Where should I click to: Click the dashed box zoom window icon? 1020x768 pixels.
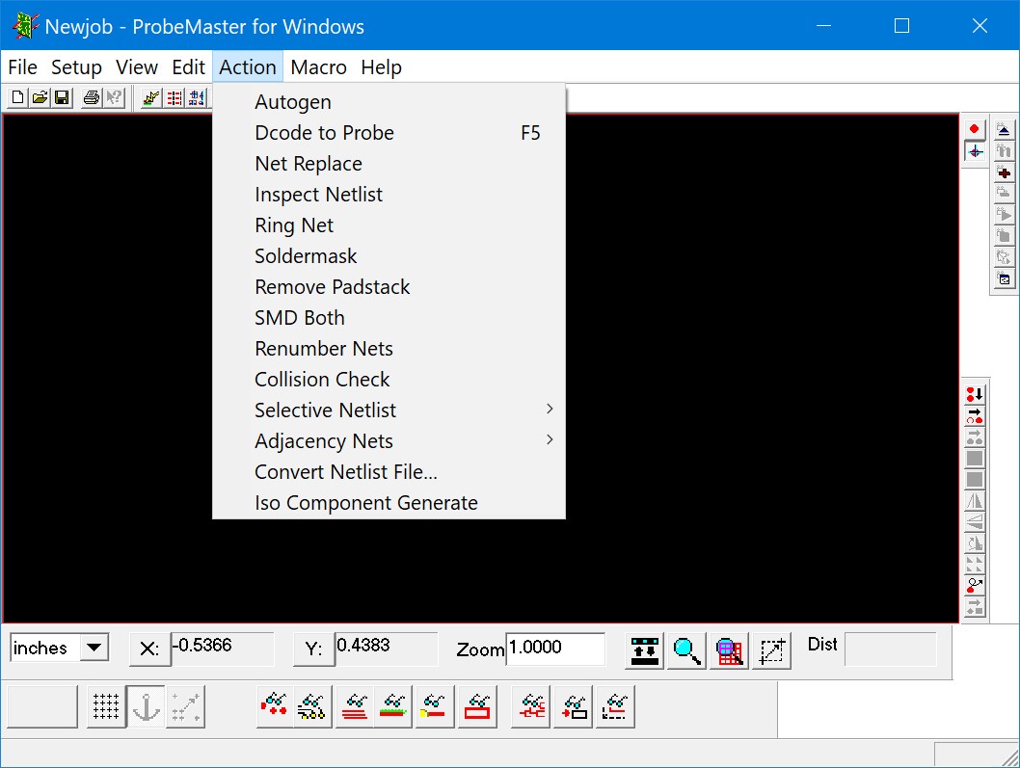pos(771,650)
